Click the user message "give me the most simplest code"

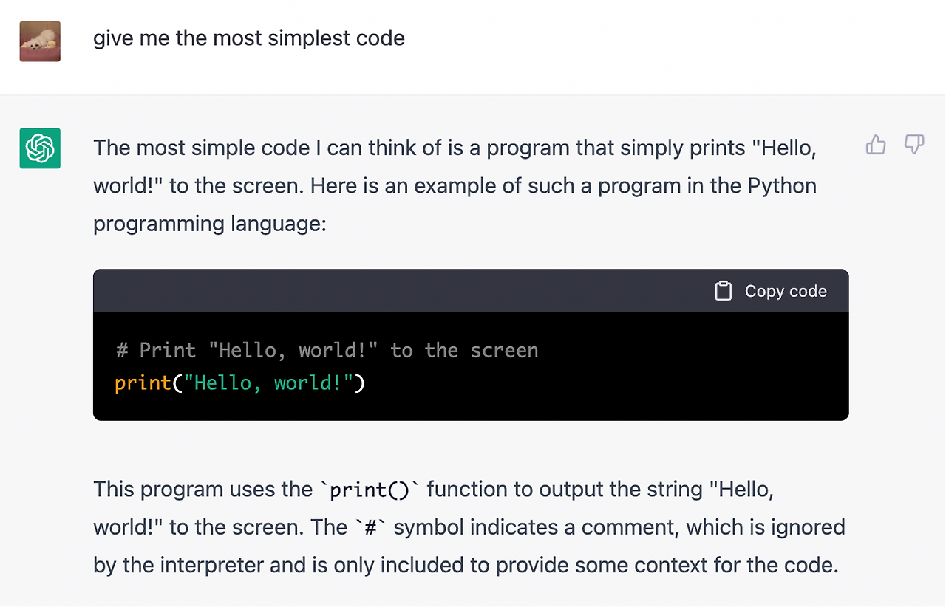pyautogui.click(x=248, y=38)
